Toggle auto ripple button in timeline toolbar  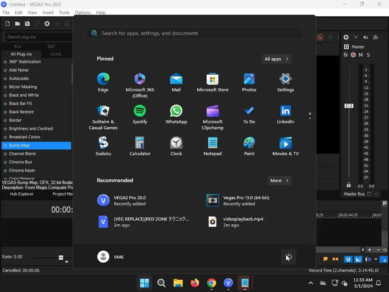point(368,259)
